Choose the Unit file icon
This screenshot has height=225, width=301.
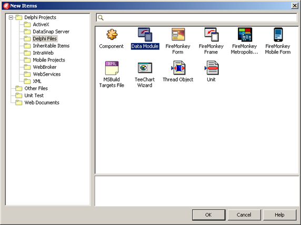pyautogui.click(x=212, y=68)
